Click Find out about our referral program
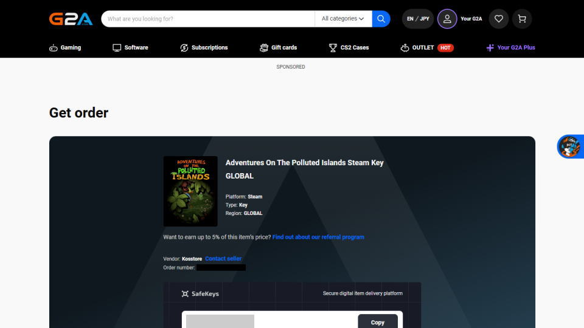 318,237
